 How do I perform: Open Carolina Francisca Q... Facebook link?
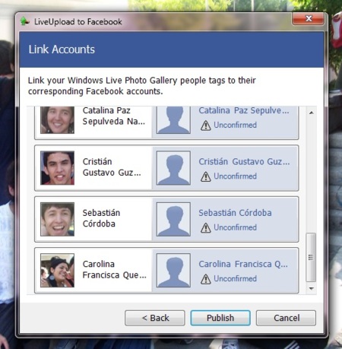click(243, 264)
